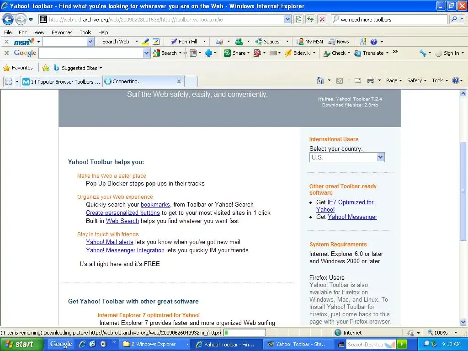This screenshot has width=468, height=351.
Task: Click the Google toolbar wrench settings icon
Action: coord(423,53)
